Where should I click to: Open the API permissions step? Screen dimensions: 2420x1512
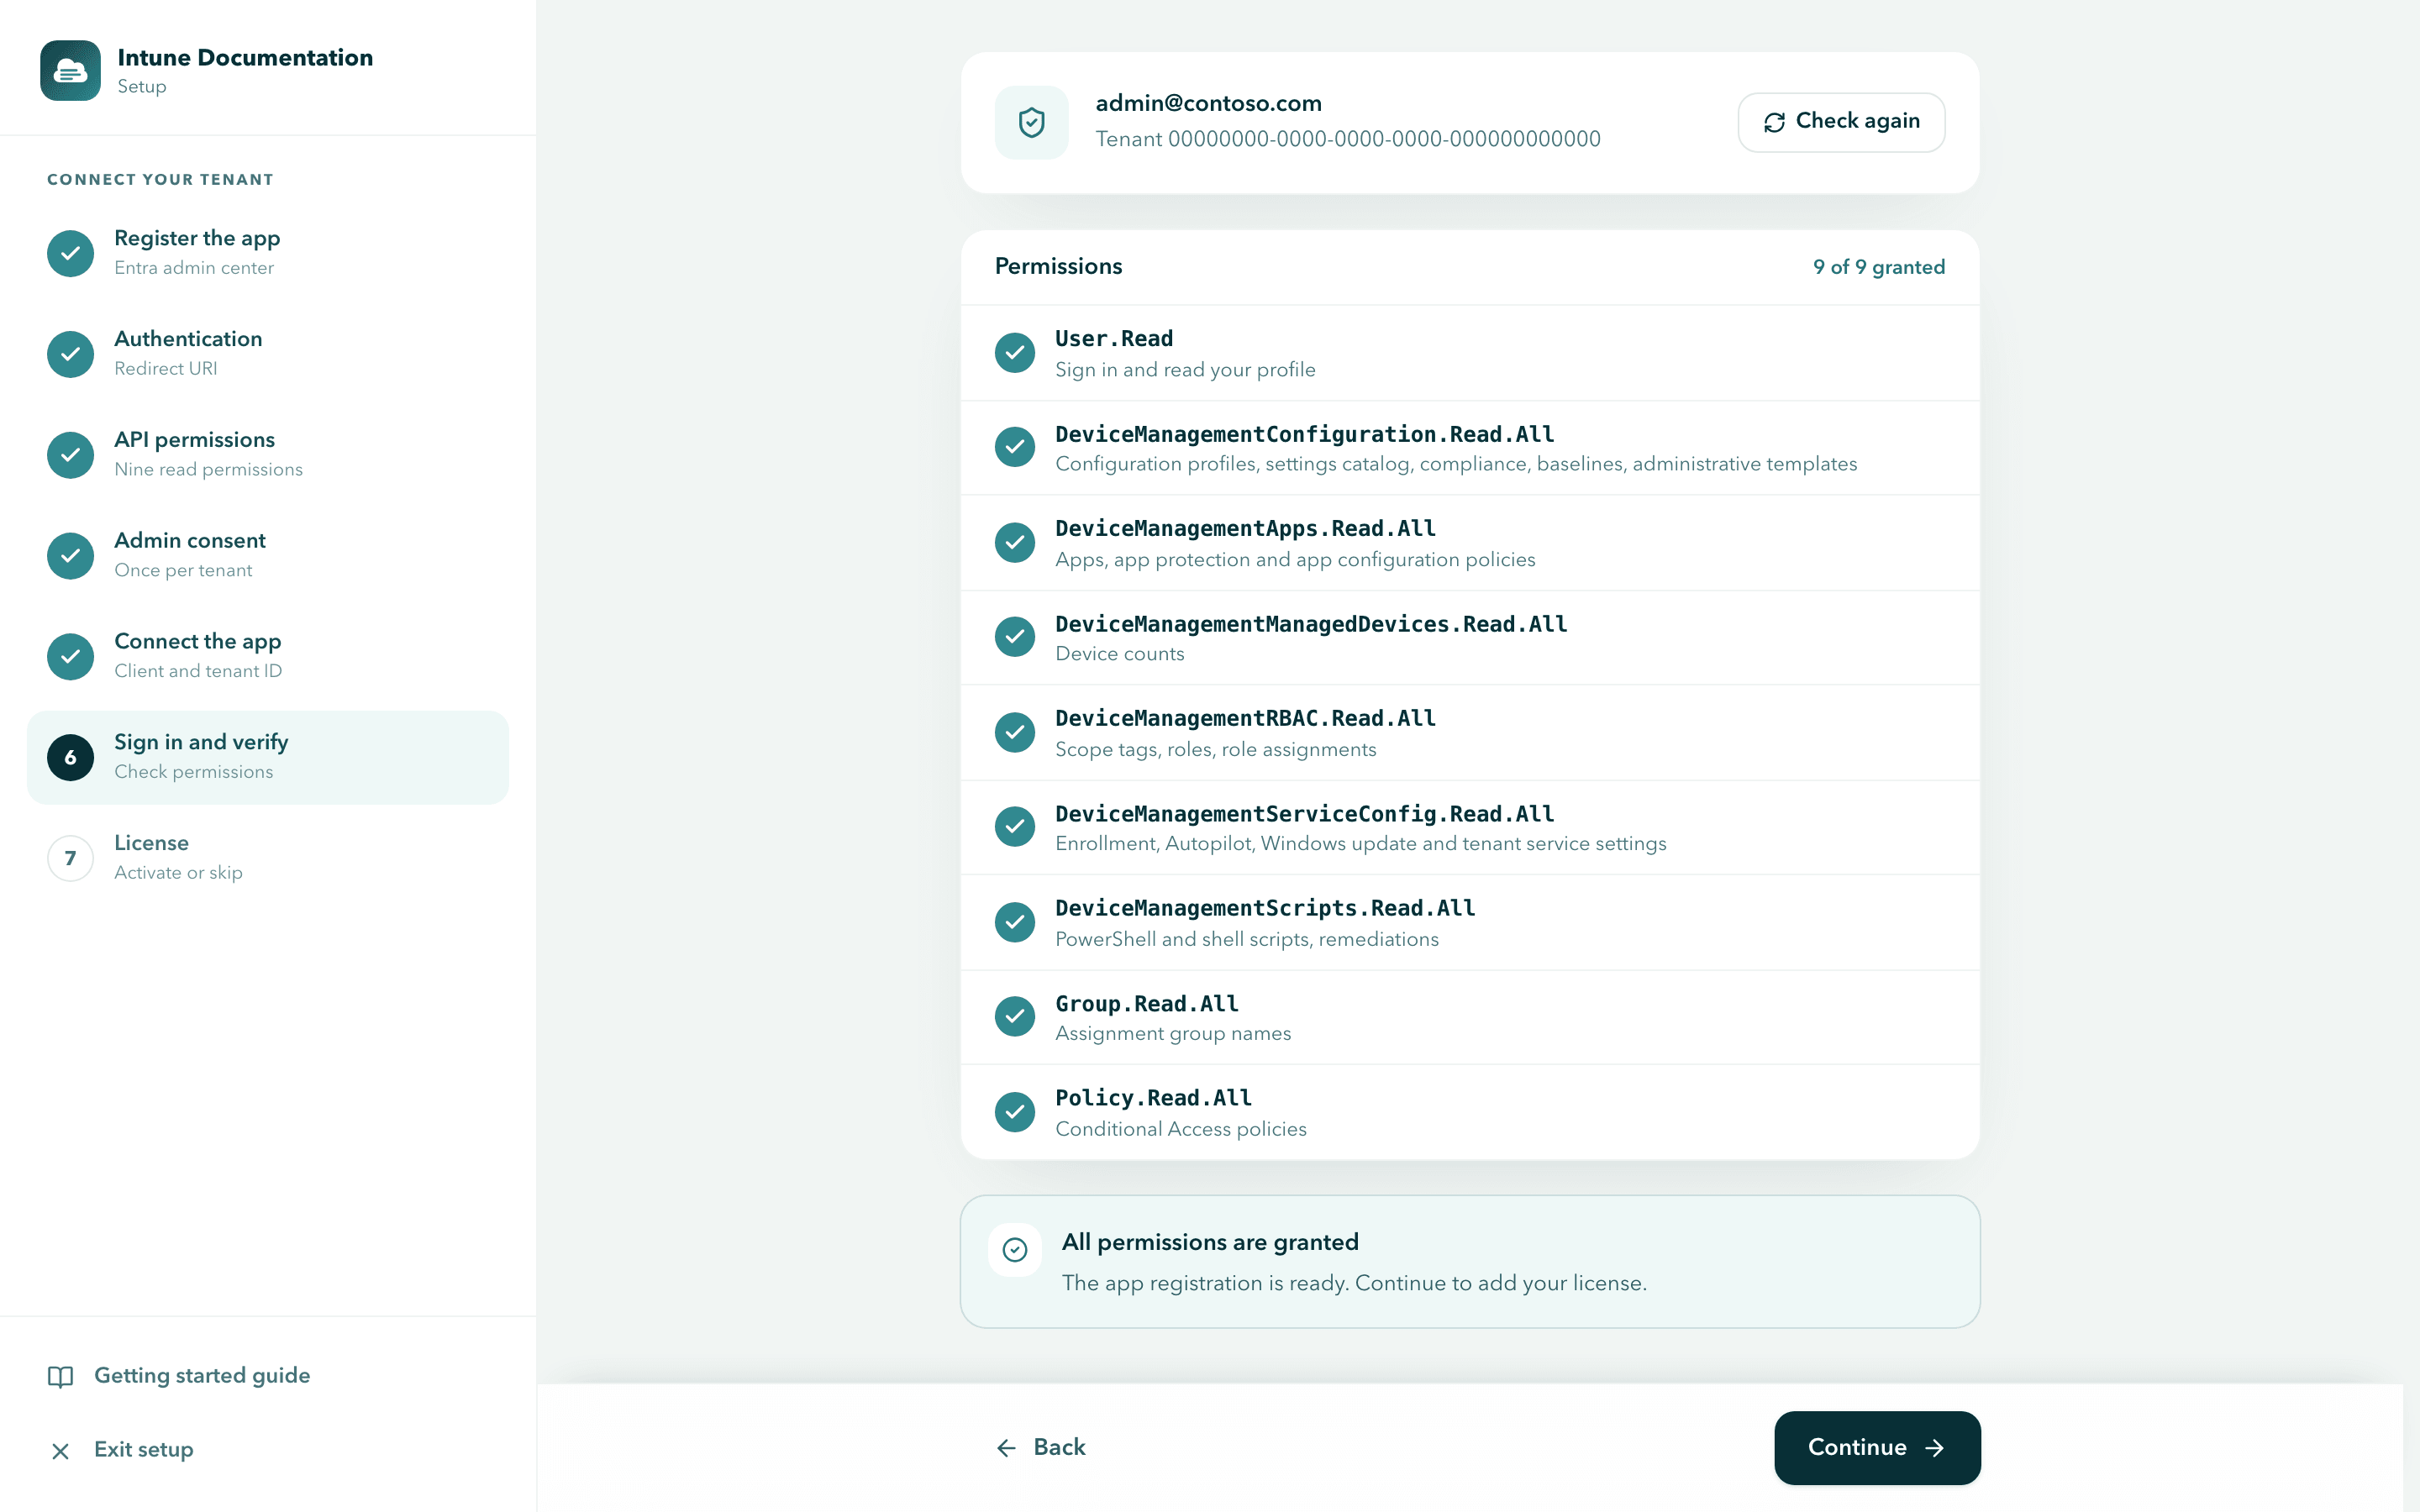268,455
